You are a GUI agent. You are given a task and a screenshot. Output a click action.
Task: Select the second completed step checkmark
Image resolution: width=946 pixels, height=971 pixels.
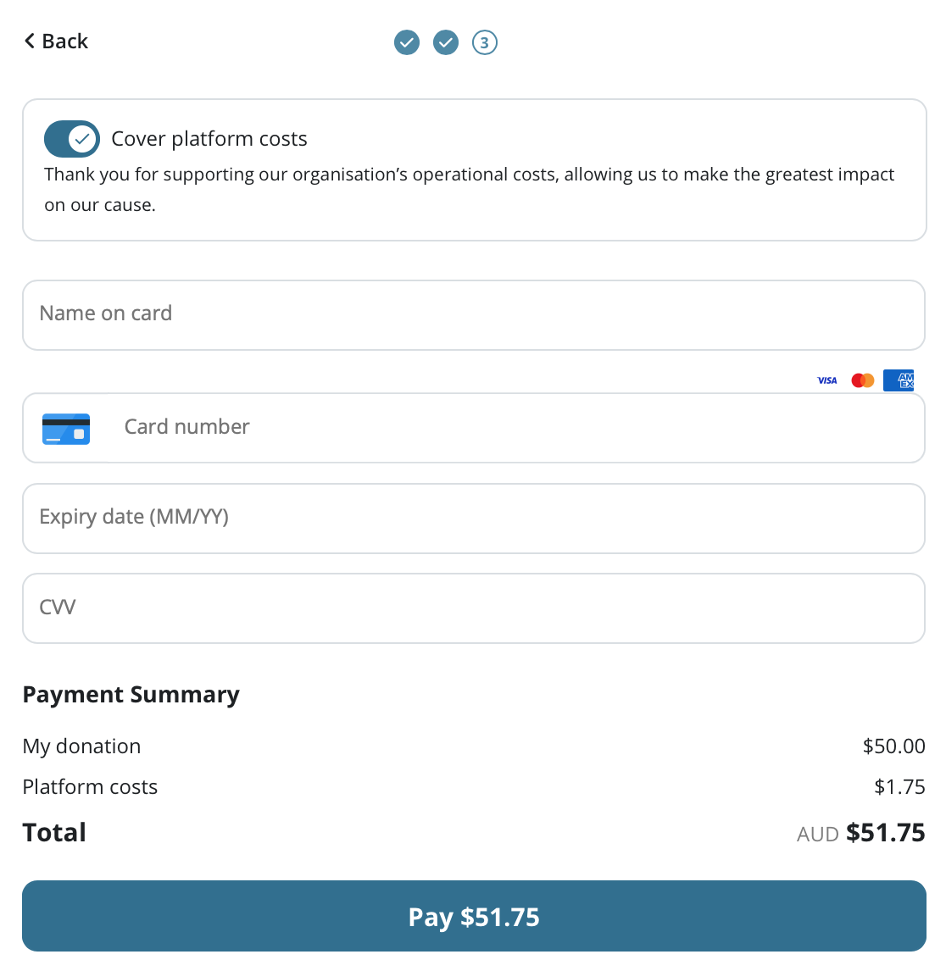coord(446,42)
